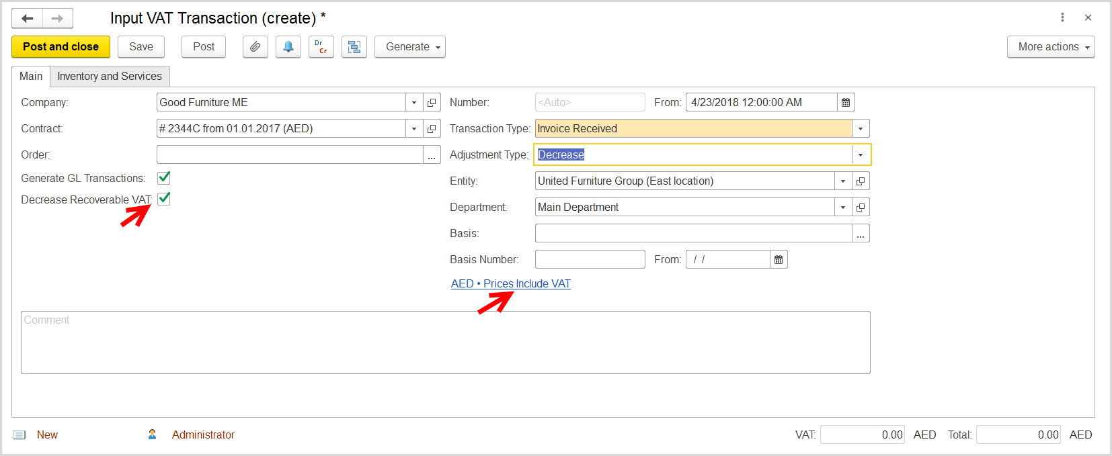The image size is (1112, 456).
Task: Open attached files via the paperclip icon
Action: (255, 47)
